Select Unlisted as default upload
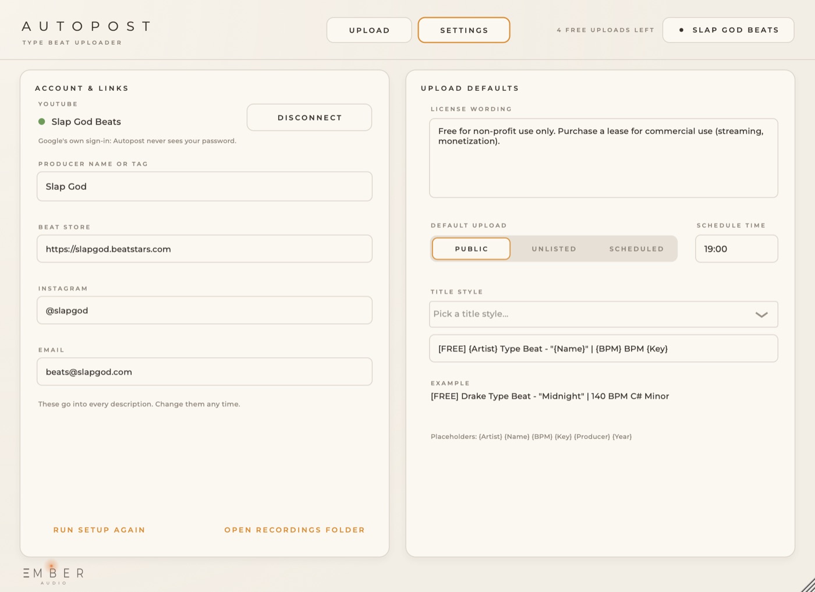The image size is (815, 592). click(554, 249)
